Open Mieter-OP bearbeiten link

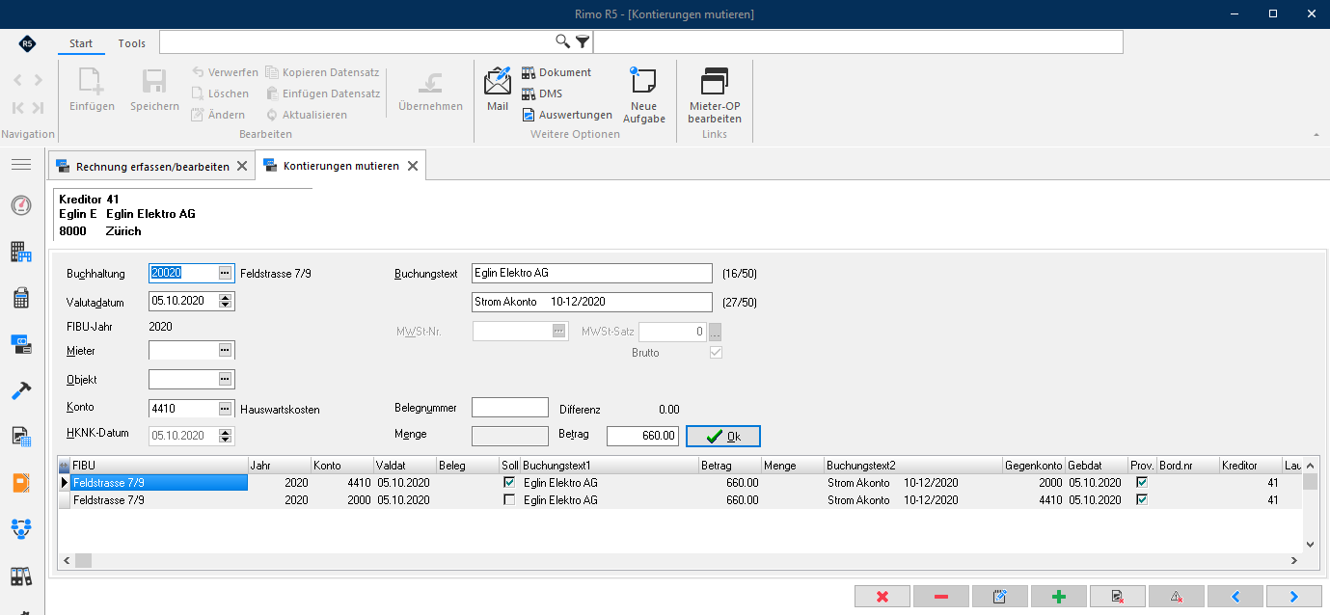(715, 94)
